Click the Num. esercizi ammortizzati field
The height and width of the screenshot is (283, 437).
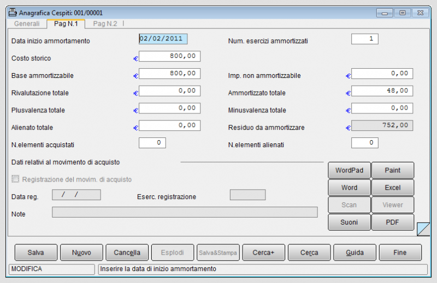click(x=364, y=39)
